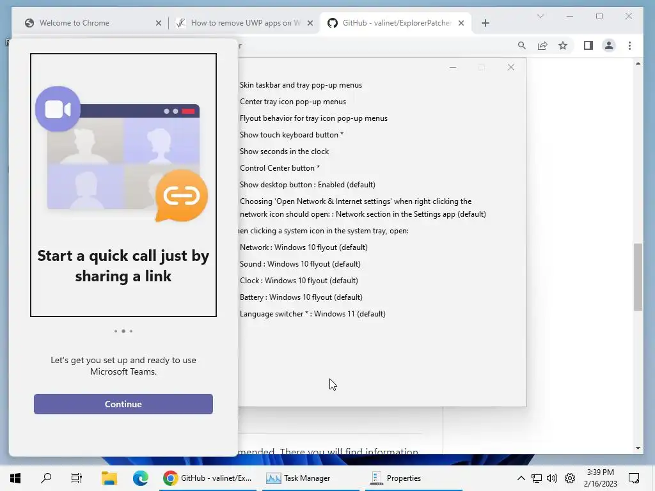Viewport: 655px width, 491px height.
Task: Close the Welcome to Chrome tab
Action: coord(159,24)
